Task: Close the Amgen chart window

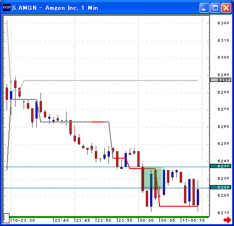Action: [x=226, y=8]
